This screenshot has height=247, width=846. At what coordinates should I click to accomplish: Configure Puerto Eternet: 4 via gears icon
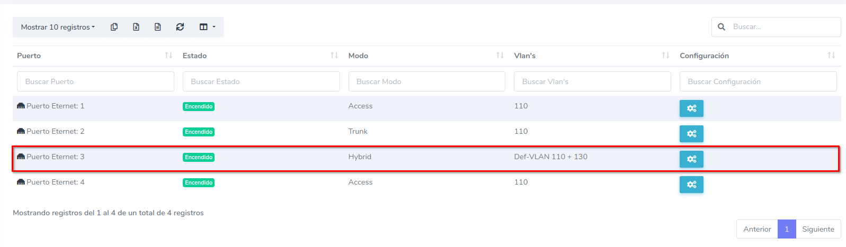691,185
